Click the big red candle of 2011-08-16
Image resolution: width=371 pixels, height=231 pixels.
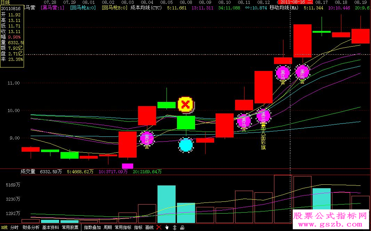click(303, 41)
